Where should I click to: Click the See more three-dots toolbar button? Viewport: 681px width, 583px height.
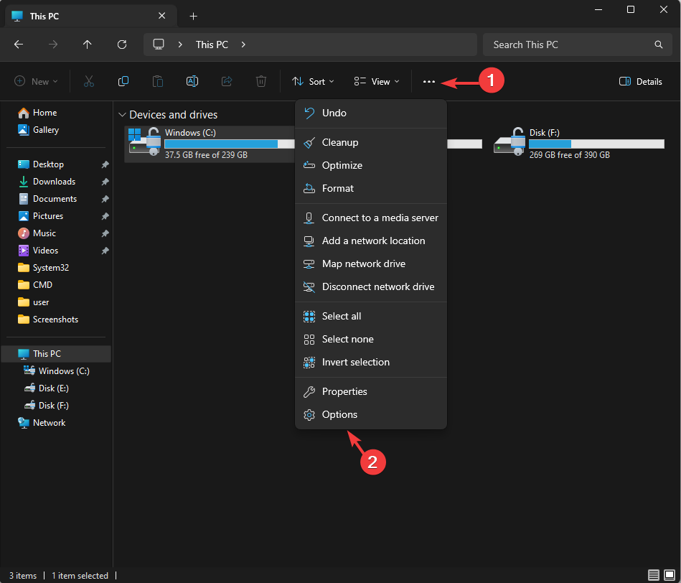[x=428, y=82]
